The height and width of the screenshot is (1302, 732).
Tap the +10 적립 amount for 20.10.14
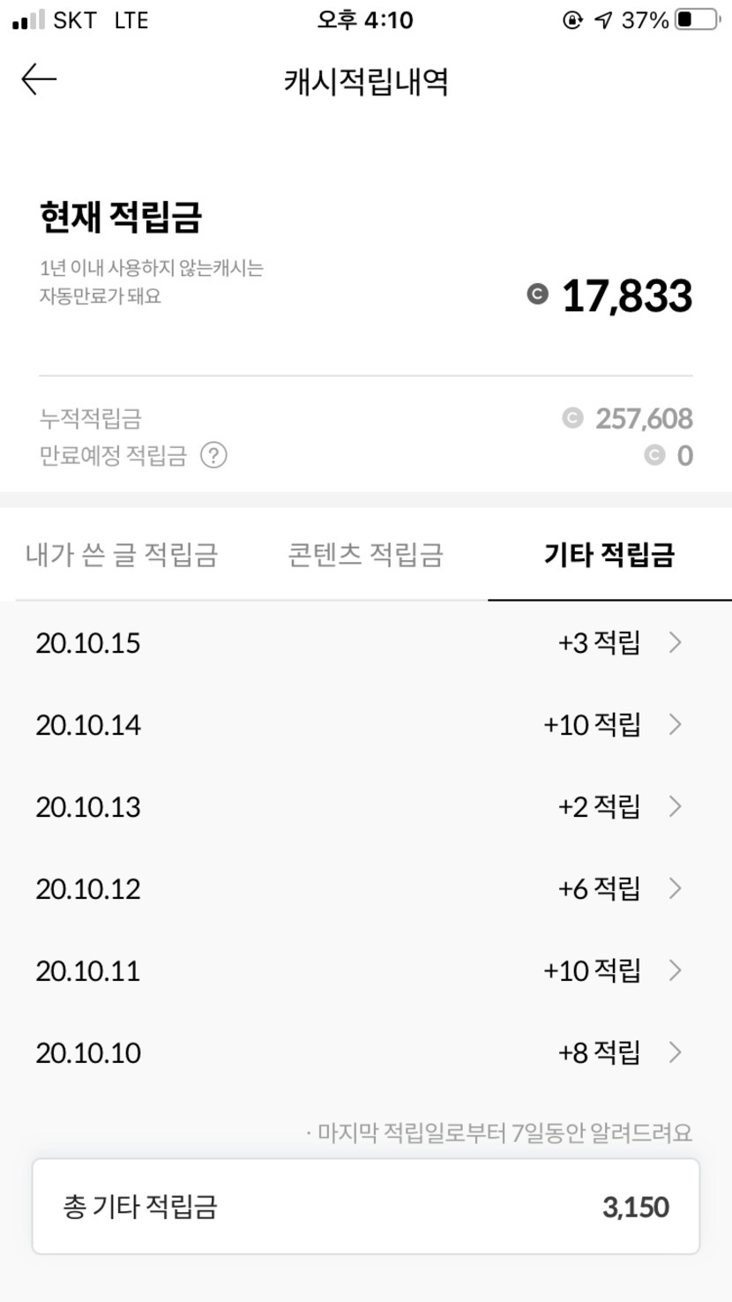[592, 724]
